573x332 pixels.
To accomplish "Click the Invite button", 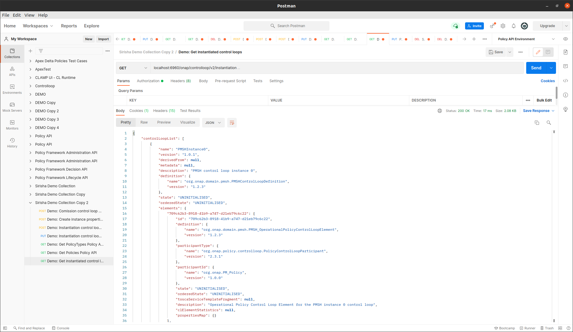I will click(474, 26).
